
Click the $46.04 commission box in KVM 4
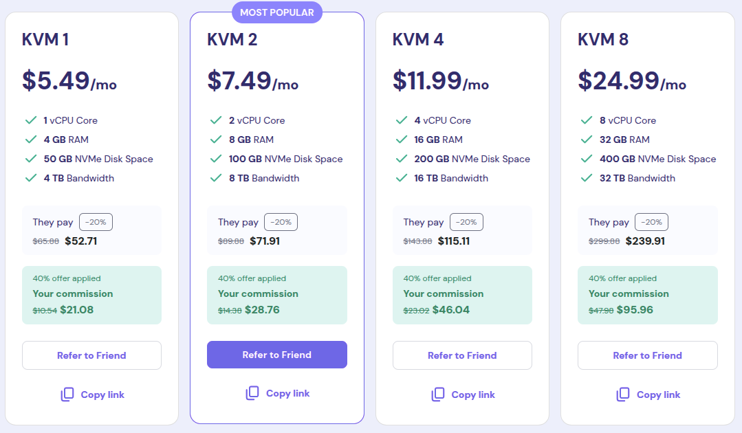click(x=462, y=295)
